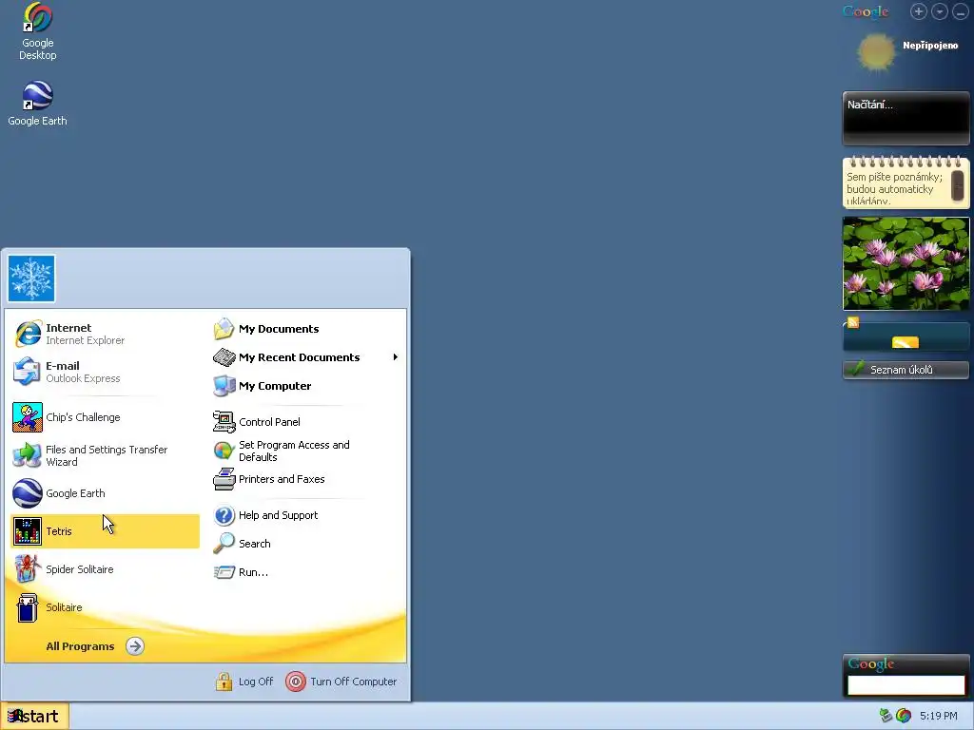Open the Seznam úkolů gadget
Screen dimensions: 974x730
[x=906, y=370]
